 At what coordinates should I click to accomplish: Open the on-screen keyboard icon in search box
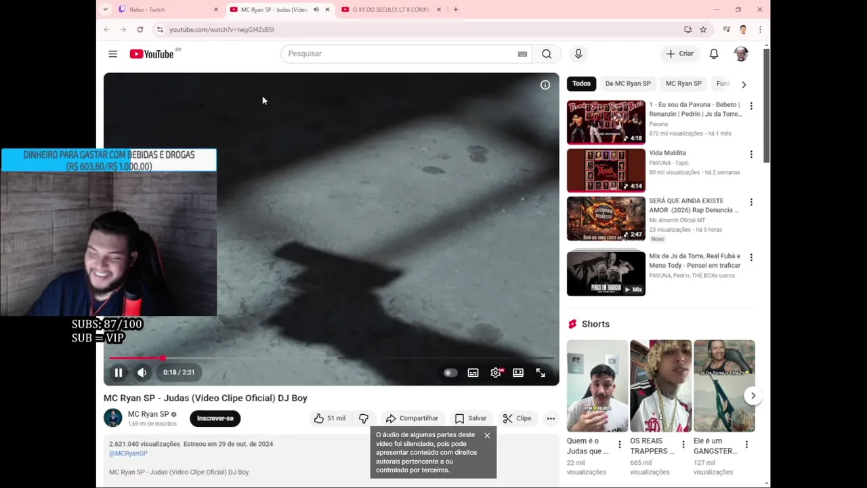(x=522, y=54)
